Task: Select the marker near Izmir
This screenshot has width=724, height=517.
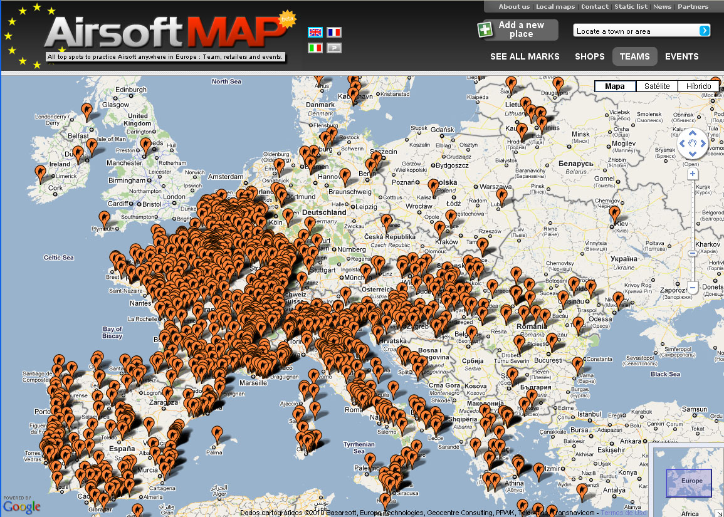Action: pos(539,471)
